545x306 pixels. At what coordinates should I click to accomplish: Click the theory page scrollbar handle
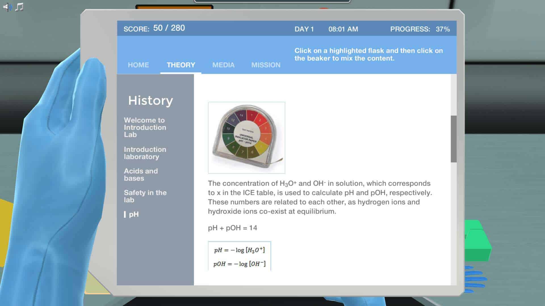click(453, 139)
